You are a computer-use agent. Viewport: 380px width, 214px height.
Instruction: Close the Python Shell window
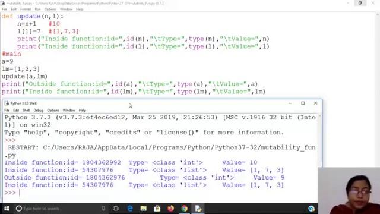[x=315, y=103]
